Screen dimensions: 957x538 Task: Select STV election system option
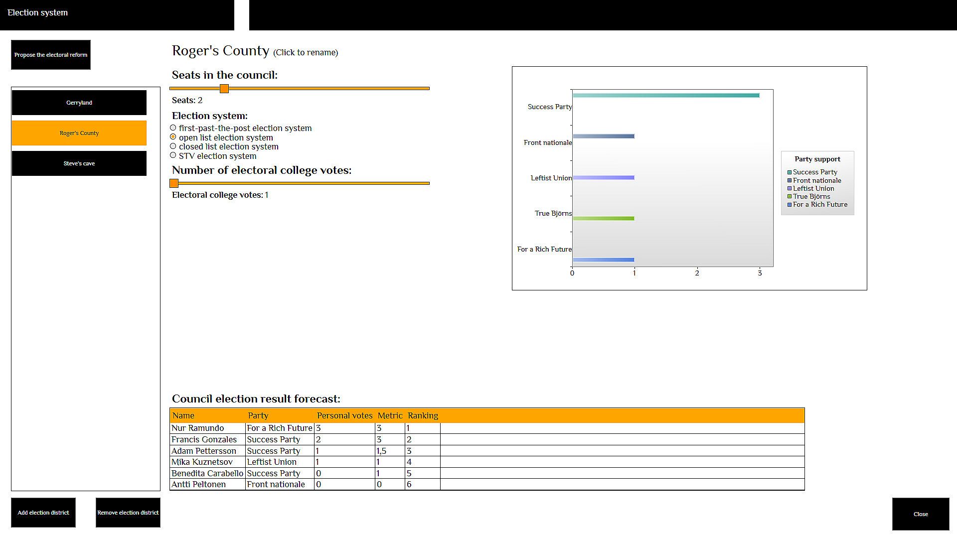173,155
